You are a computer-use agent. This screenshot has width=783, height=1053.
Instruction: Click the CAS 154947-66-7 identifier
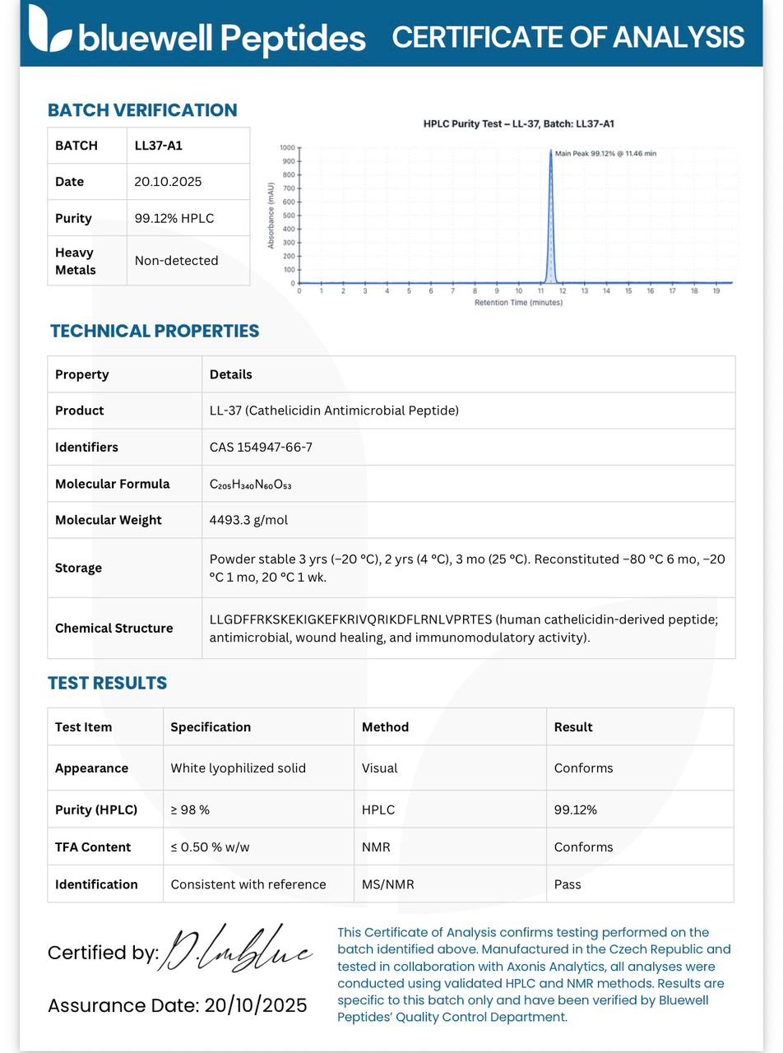261,448
